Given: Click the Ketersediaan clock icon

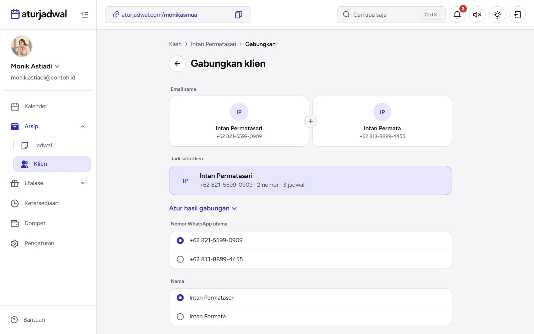Looking at the screenshot, I should pyautogui.click(x=15, y=203).
